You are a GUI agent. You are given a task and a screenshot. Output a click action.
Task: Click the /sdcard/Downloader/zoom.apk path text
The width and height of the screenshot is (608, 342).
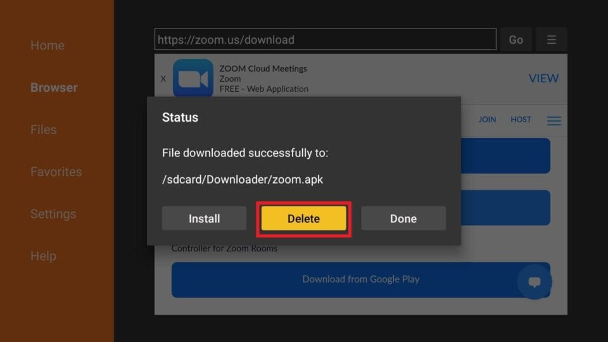pyautogui.click(x=243, y=179)
